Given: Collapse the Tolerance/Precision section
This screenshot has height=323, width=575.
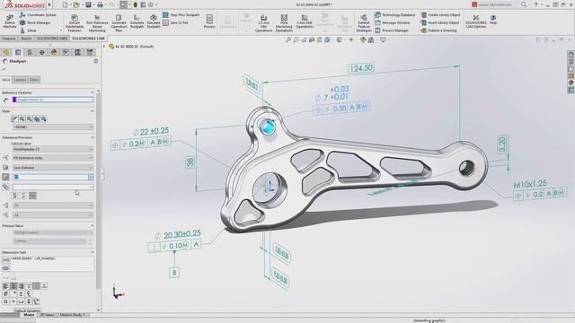Looking at the screenshot, I should pos(93,137).
